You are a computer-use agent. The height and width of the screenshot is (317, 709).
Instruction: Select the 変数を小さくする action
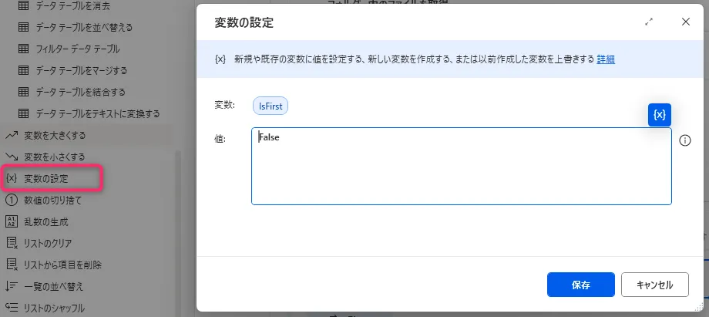(54, 157)
